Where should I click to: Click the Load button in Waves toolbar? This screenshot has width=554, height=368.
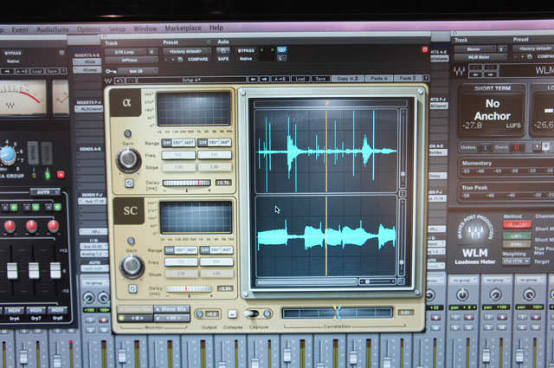pyautogui.click(x=300, y=78)
